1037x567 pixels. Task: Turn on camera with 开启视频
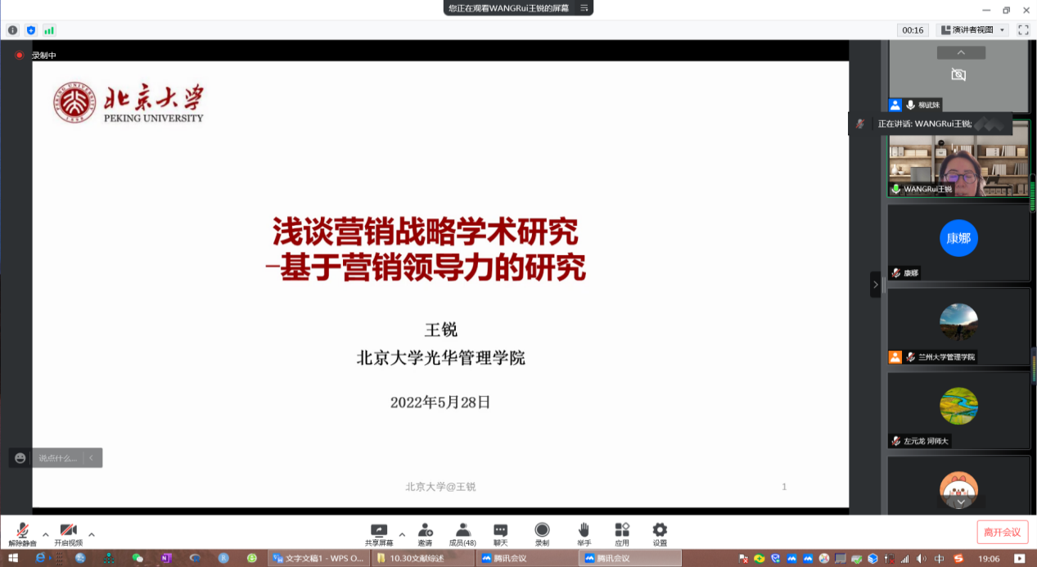point(69,533)
